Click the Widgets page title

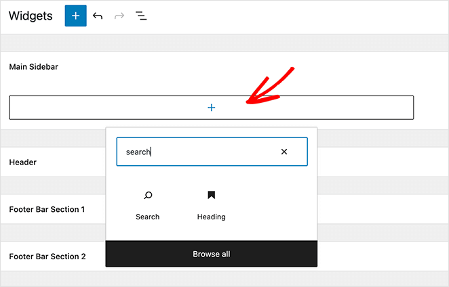[31, 16]
